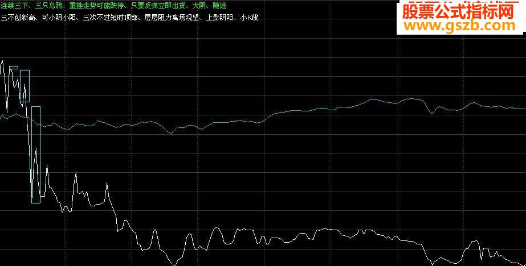
Task: Select the phrase "重挫走势可能跌停"
Action: click(x=97, y=6)
